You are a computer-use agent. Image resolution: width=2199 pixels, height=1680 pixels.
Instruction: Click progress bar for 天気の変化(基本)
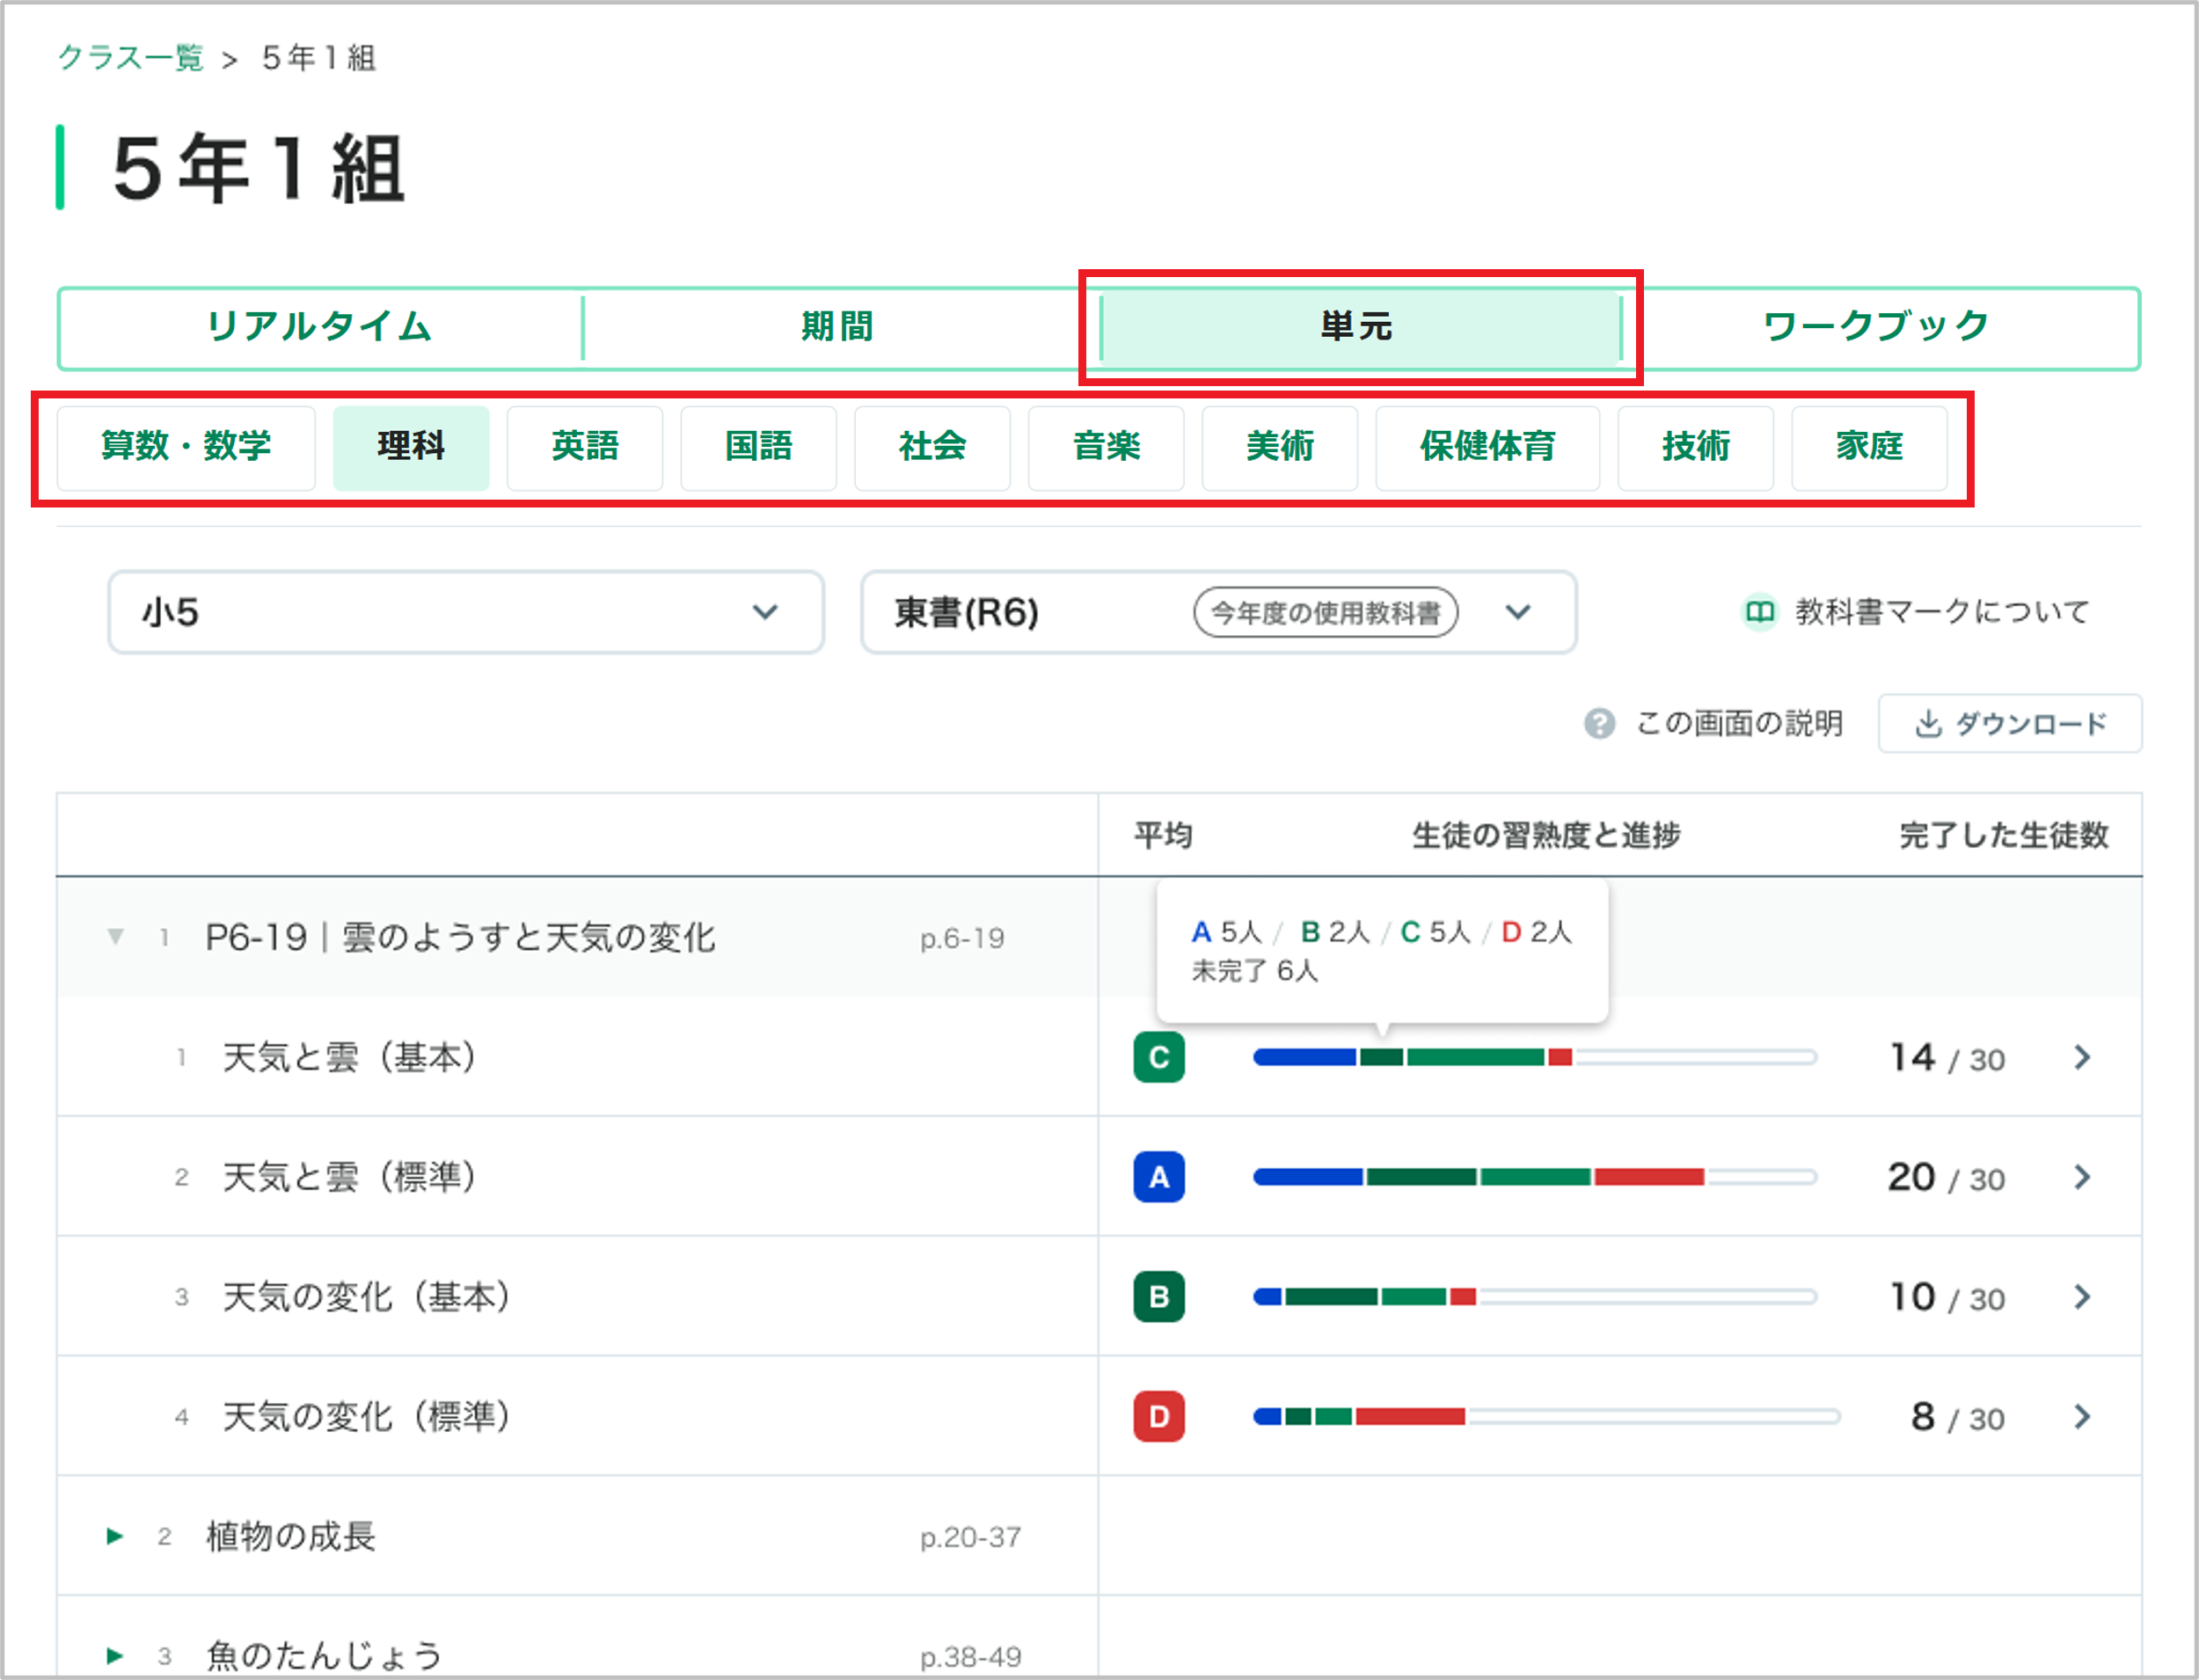tap(1535, 1297)
